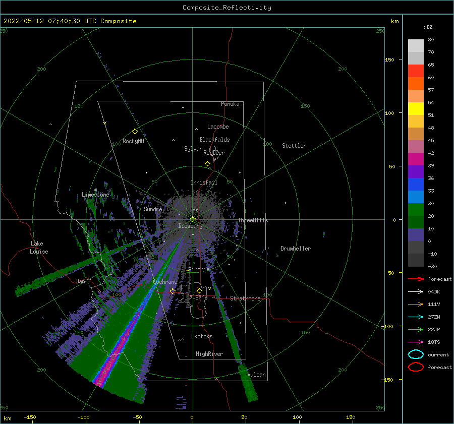
Task: Select the bright green 20-30 dBZ swatch
Action: [x=416, y=210]
